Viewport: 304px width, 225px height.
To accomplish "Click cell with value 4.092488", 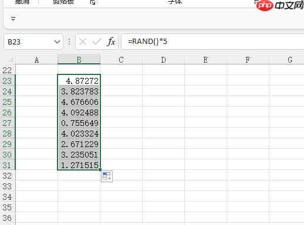I will (x=79, y=112).
